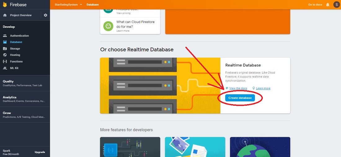Click the Storage folder icon
Image resolution: width=341 pixels, height=157 pixels.
(x=5, y=49)
